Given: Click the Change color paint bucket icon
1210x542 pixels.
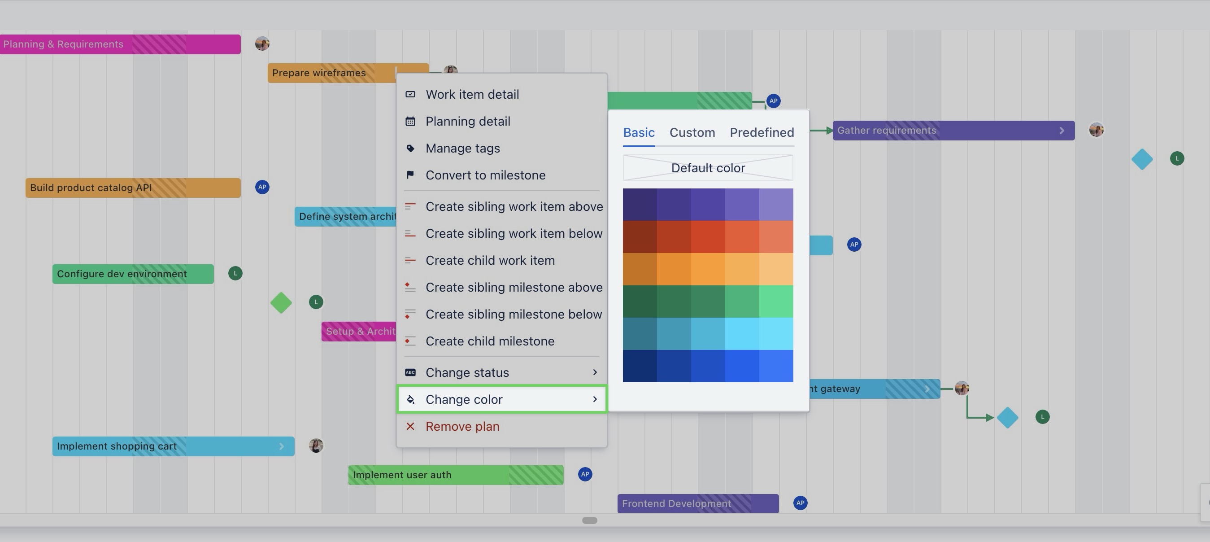Looking at the screenshot, I should click(410, 400).
